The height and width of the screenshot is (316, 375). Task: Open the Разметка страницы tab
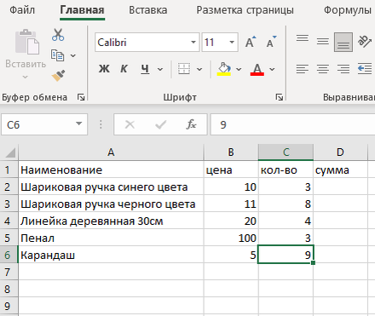[x=245, y=10]
